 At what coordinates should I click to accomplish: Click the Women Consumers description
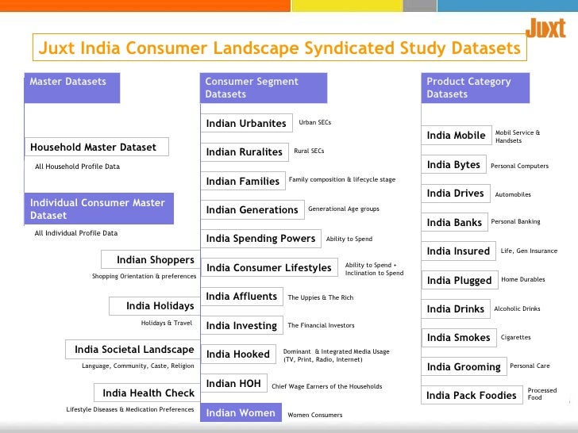(x=314, y=415)
